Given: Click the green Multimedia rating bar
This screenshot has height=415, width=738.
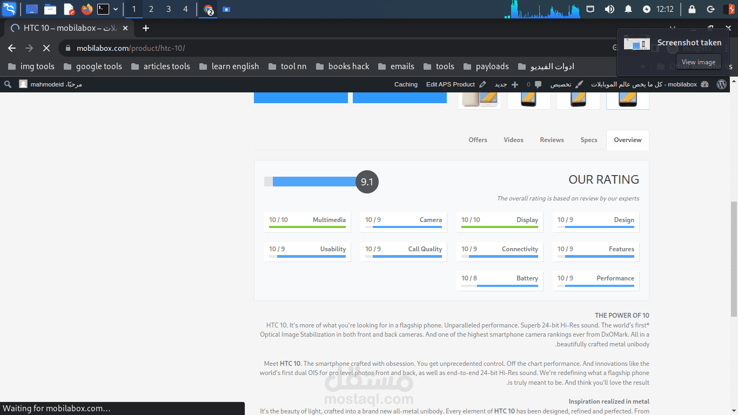Looking at the screenshot, I should [x=307, y=227].
